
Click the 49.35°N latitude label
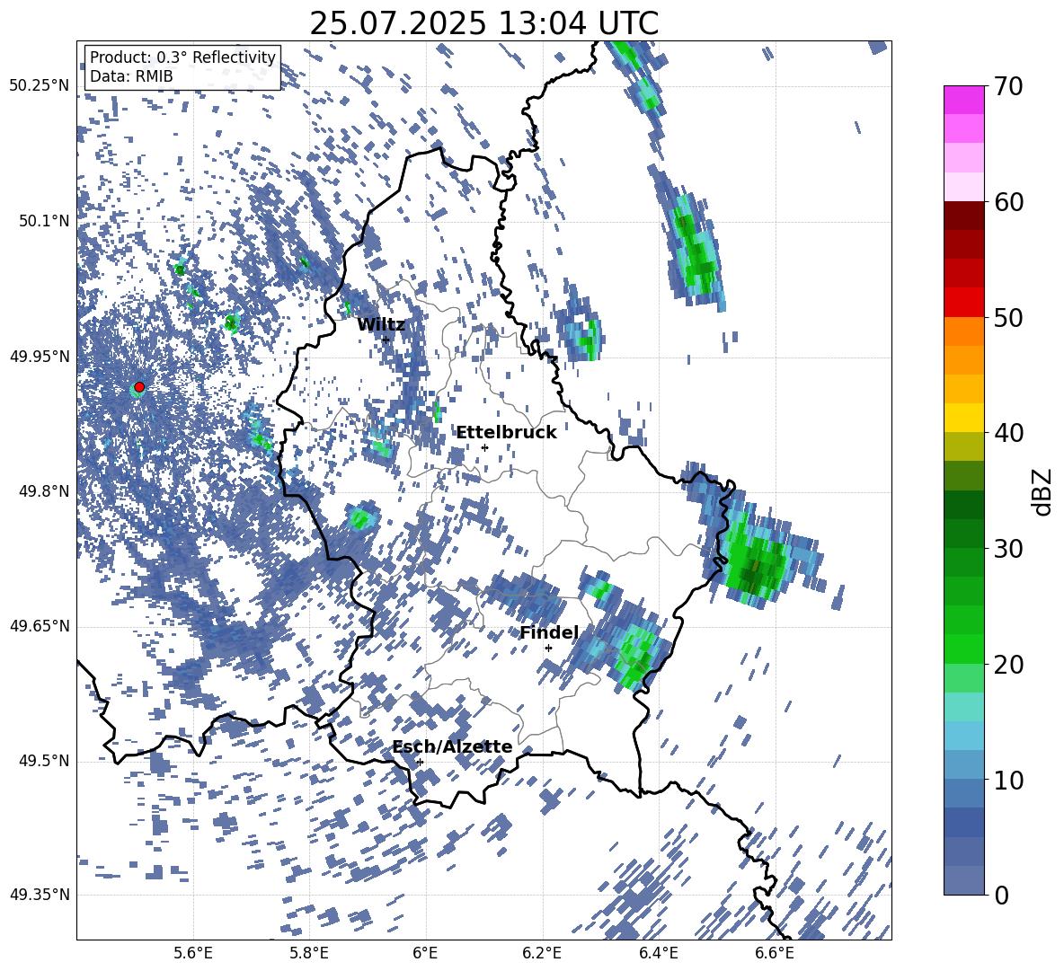(40, 895)
